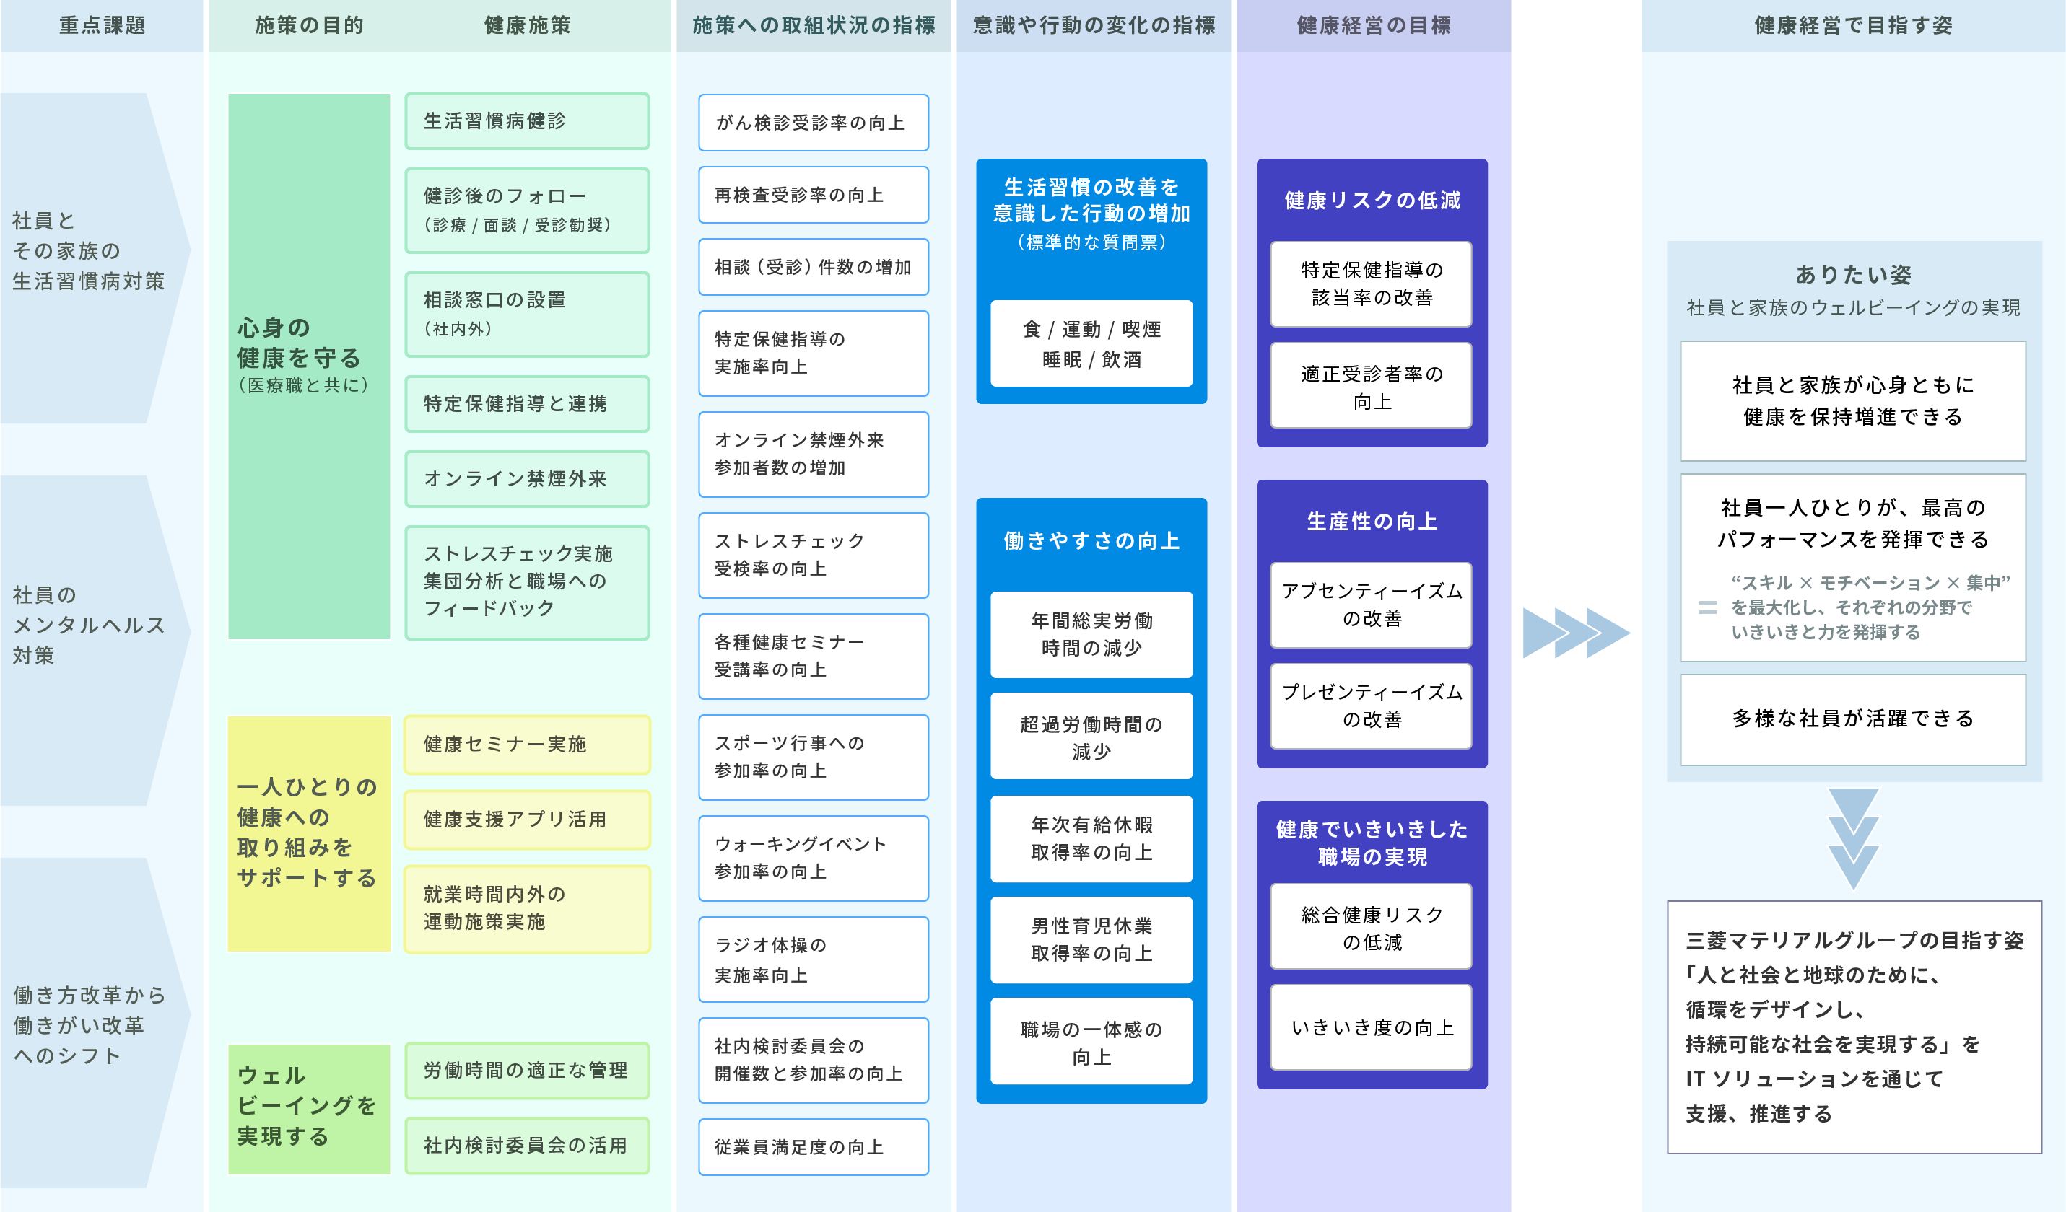Click the 特定保健指導の該当率の改善 box
This screenshot has width=2066, height=1212.
[x=1372, y=284]
